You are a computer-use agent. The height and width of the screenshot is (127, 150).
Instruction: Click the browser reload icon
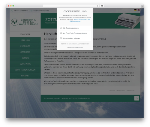[97, 6]
